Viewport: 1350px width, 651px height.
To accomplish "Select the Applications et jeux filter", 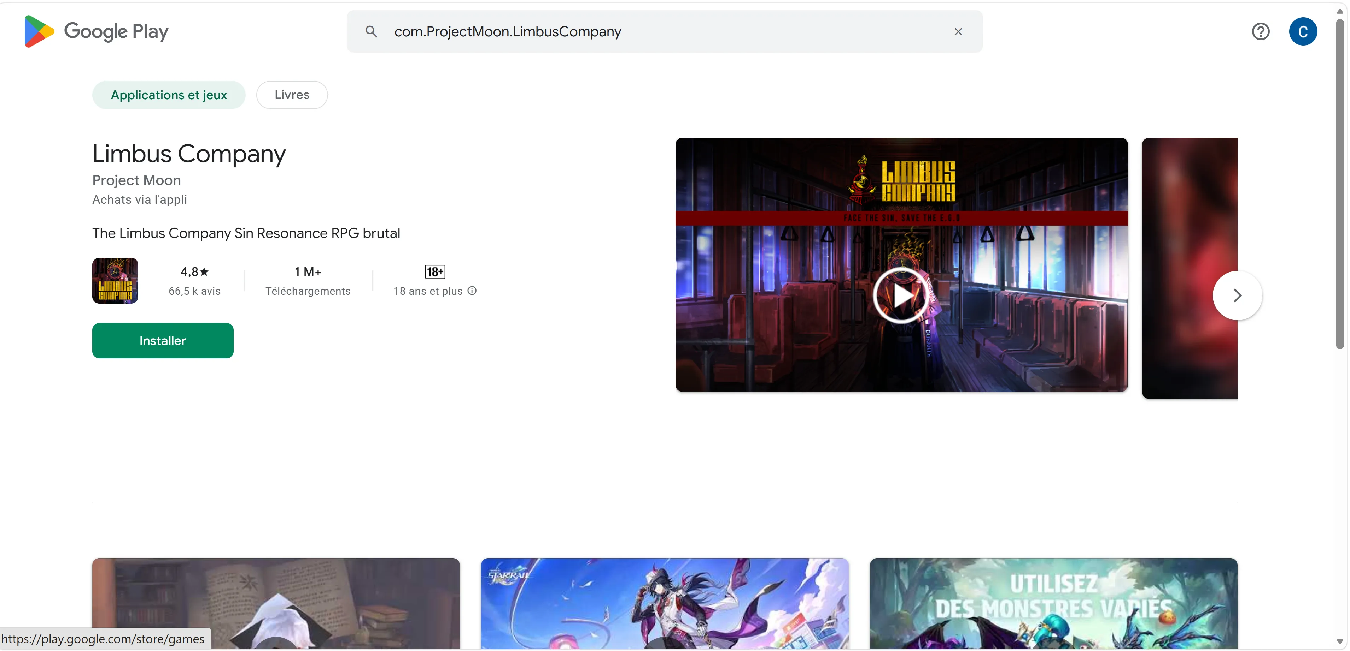I will pyautogui.click(x=169, y=95).
